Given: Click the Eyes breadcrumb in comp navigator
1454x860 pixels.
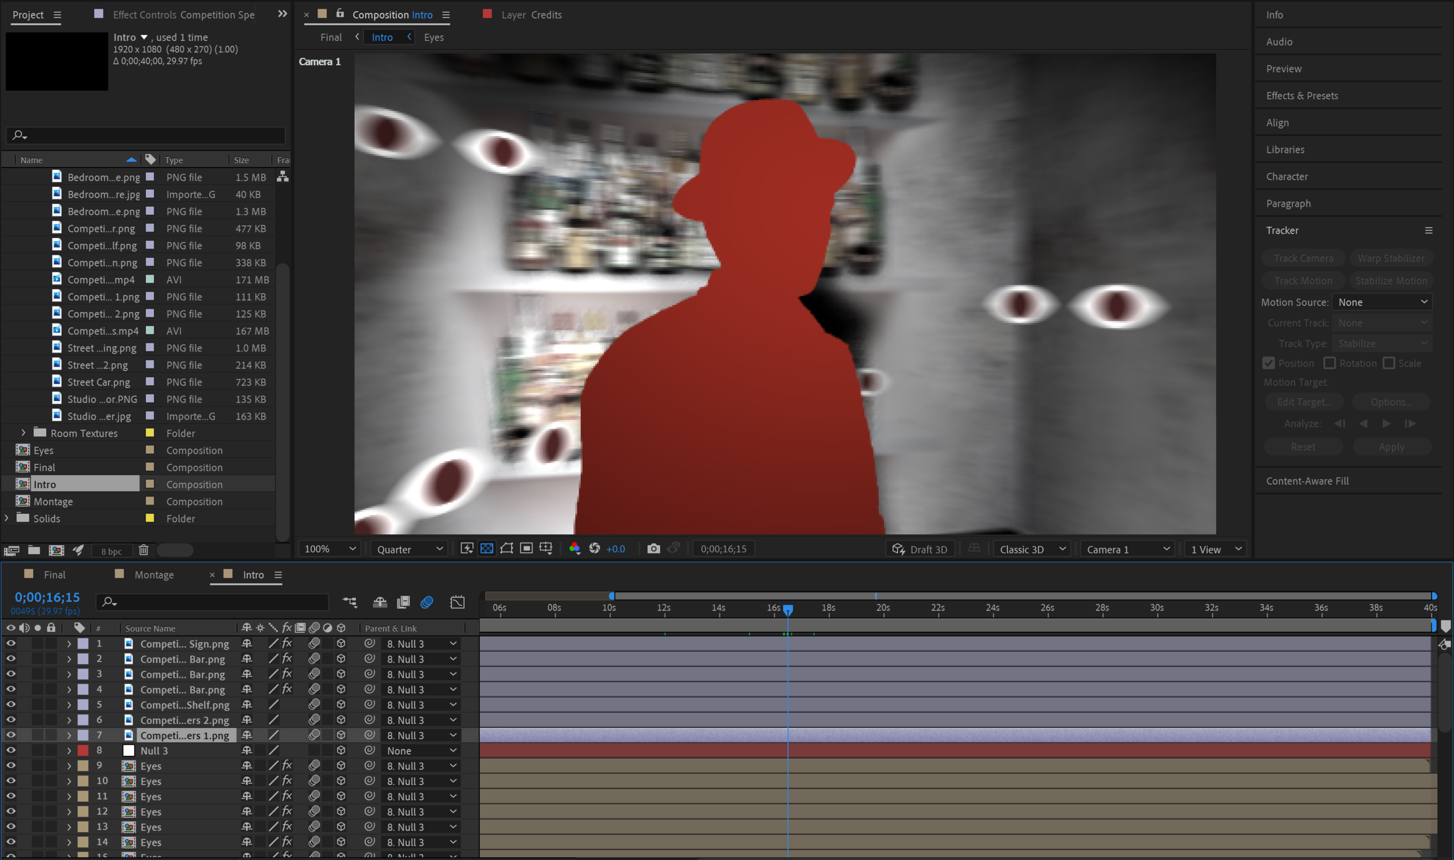Looking at the screenshot, I should coord(433,37).
